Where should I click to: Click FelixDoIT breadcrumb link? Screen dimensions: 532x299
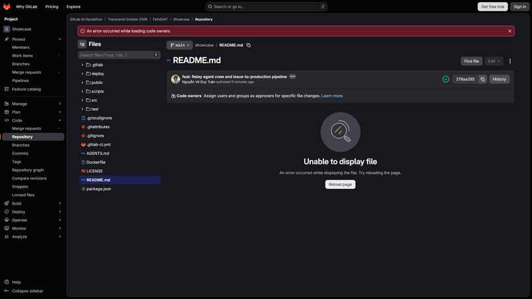[160, 19]
